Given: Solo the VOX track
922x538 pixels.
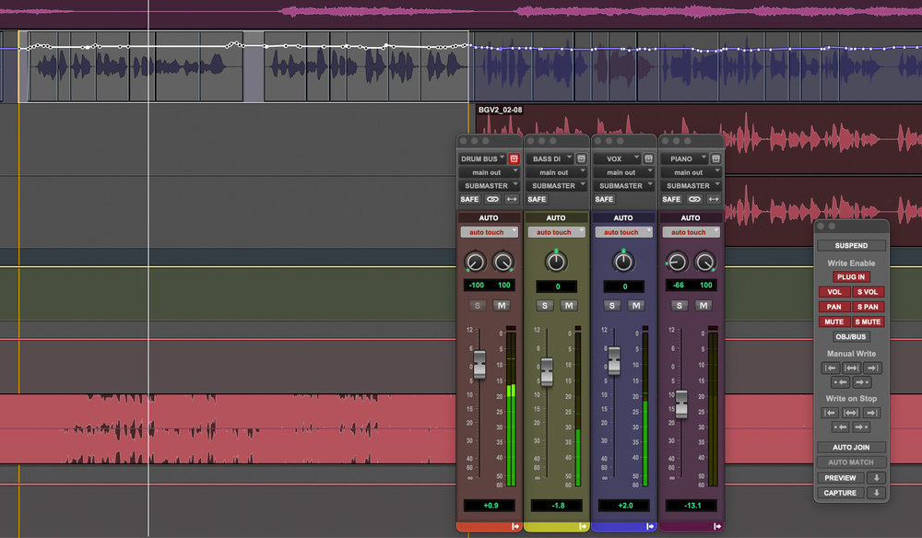Looking at the screenshot, I should click(611, 306).
